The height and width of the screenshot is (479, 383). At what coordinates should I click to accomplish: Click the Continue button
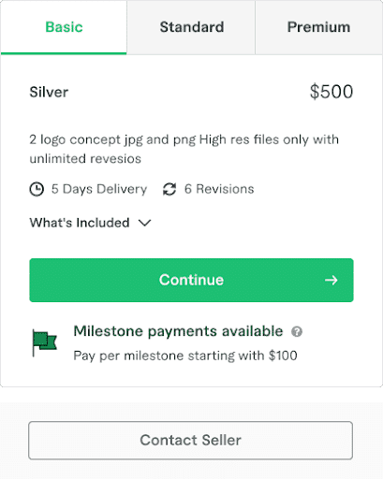click(x=191, y=280)
